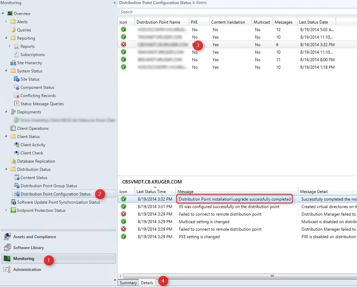The width and height of the screenshot is (357, 287).
Task: Expand the Endpoint Protection Status node
Action: (x=6, y=210)
